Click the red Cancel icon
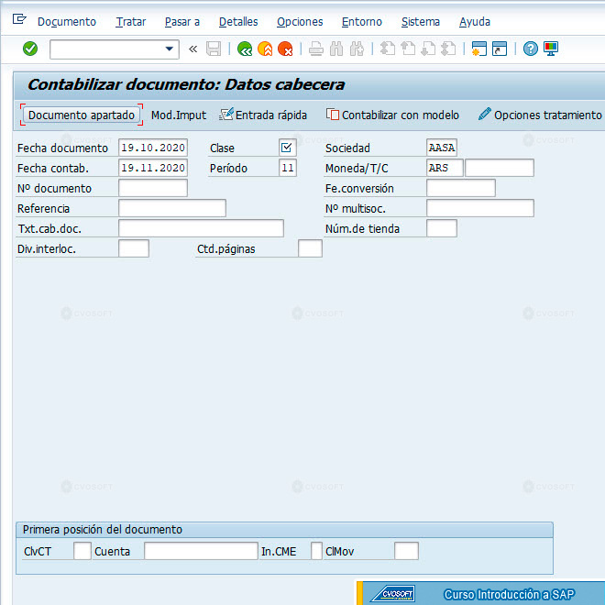This screenshot has height=605, width=605. (285, 49)
